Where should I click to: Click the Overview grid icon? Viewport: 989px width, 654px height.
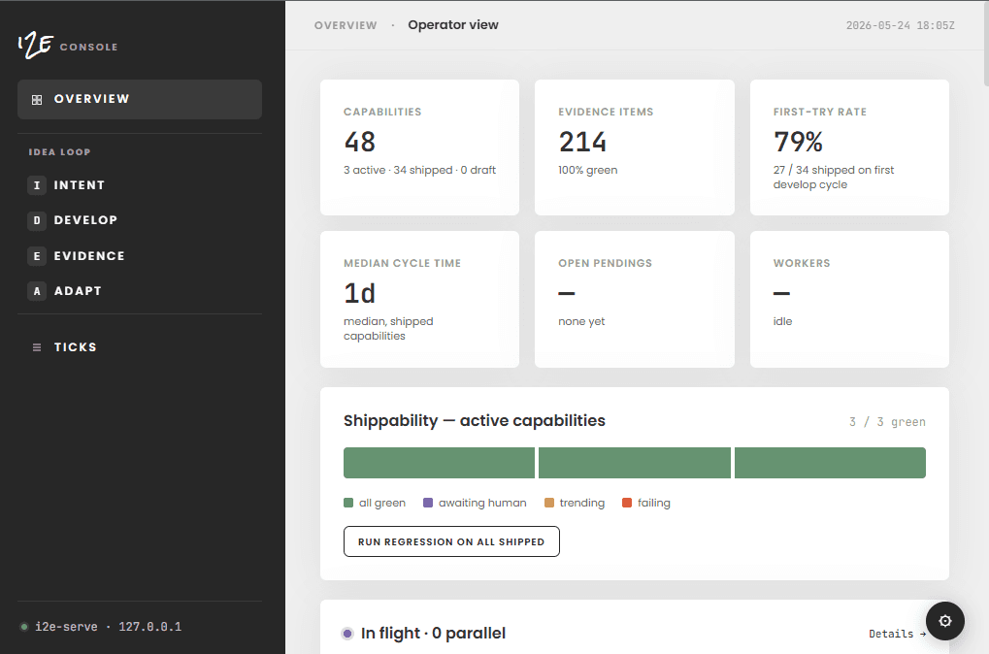click(x=37, y=100)
